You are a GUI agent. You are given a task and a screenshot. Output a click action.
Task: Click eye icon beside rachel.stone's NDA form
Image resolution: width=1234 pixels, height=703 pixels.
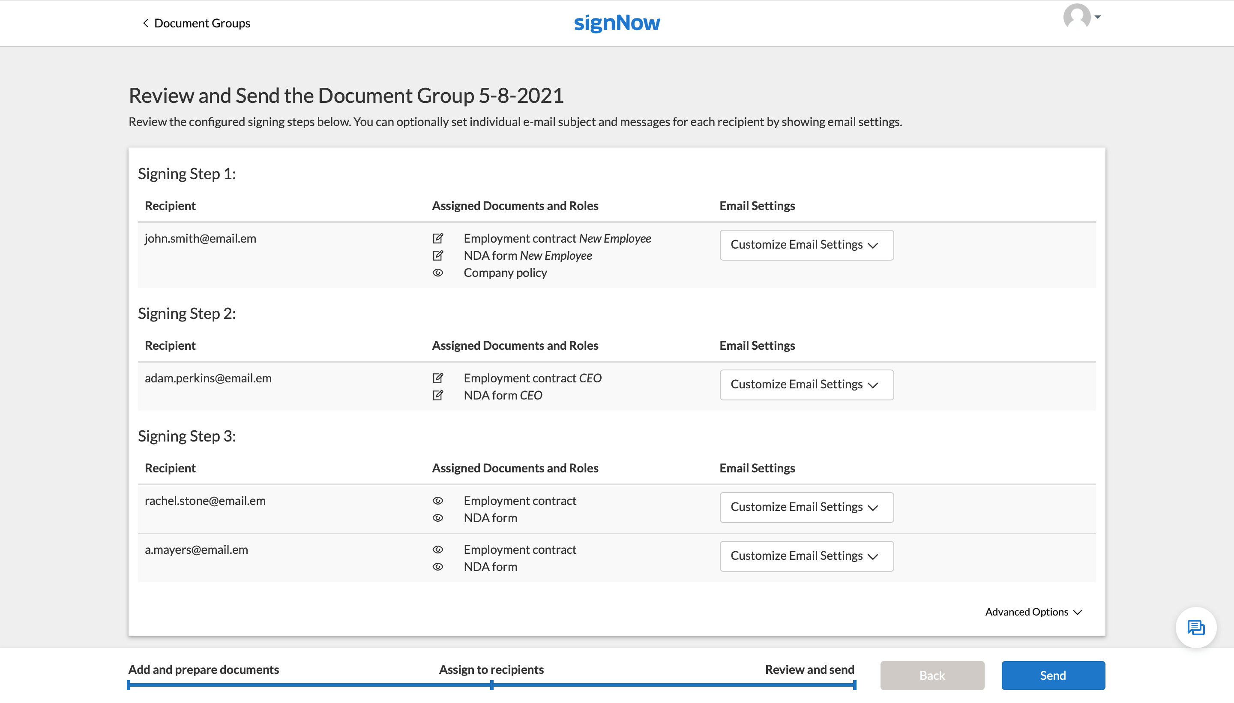point(438,517)
